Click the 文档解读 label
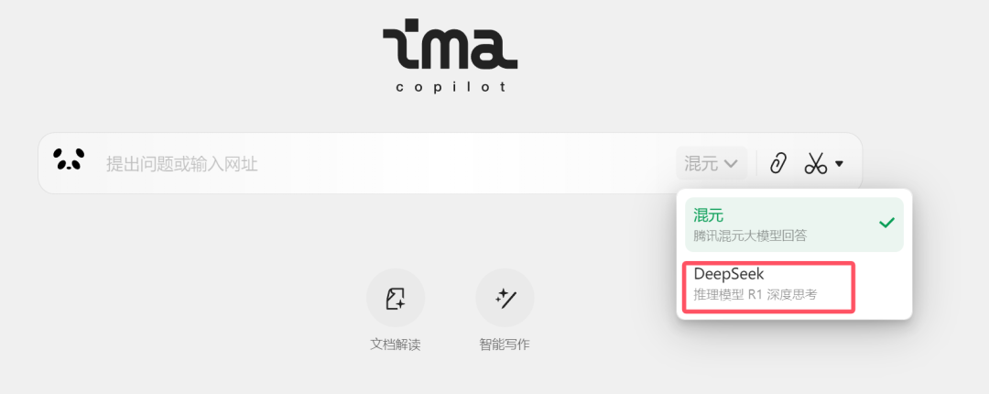Viewport: 989px width, 394px height. (396, 345)
